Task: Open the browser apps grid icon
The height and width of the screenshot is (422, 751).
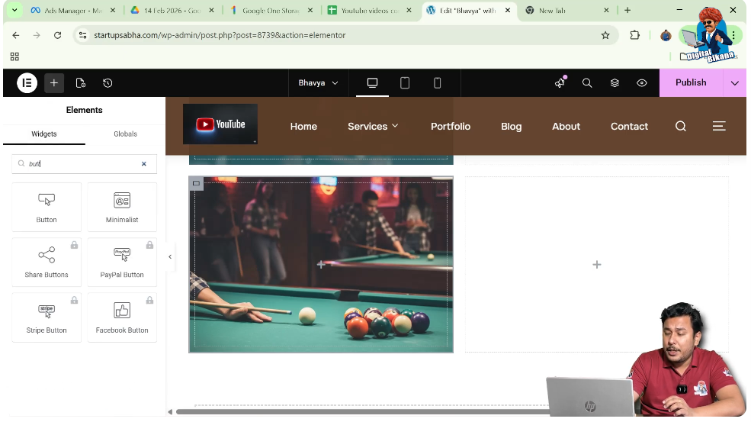Action: coord(14,56)
